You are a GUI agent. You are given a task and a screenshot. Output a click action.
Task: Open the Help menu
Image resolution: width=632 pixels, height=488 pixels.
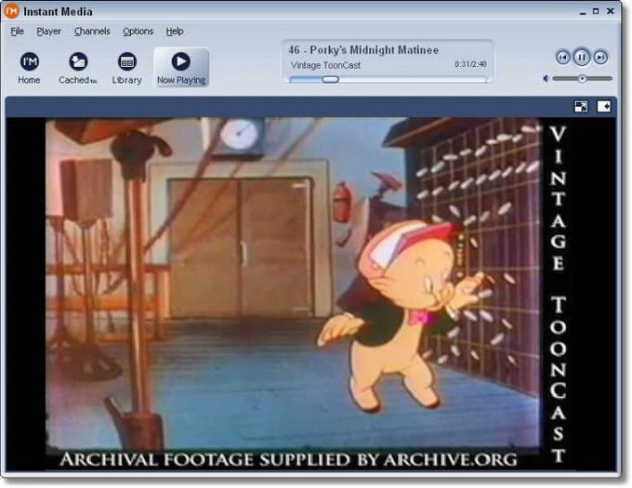[x=175, y=31]
